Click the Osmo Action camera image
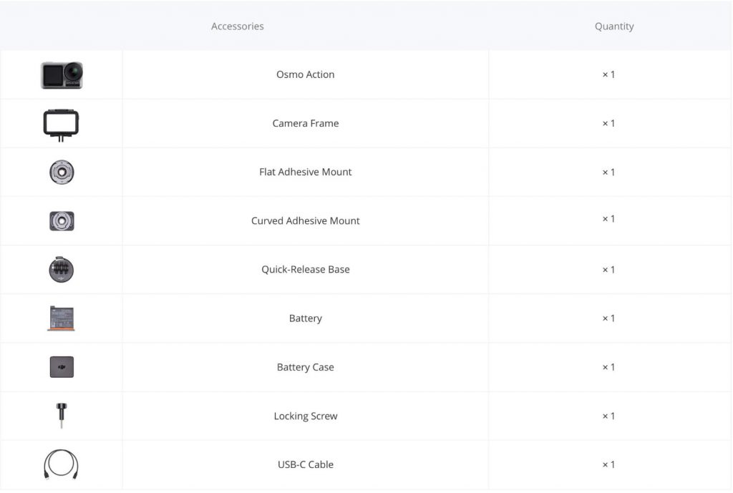 click(62, 74)
